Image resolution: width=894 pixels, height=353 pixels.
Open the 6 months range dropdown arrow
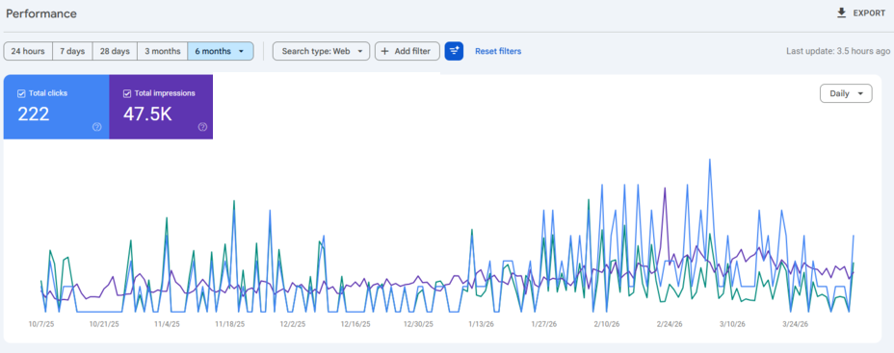[241, 51]
